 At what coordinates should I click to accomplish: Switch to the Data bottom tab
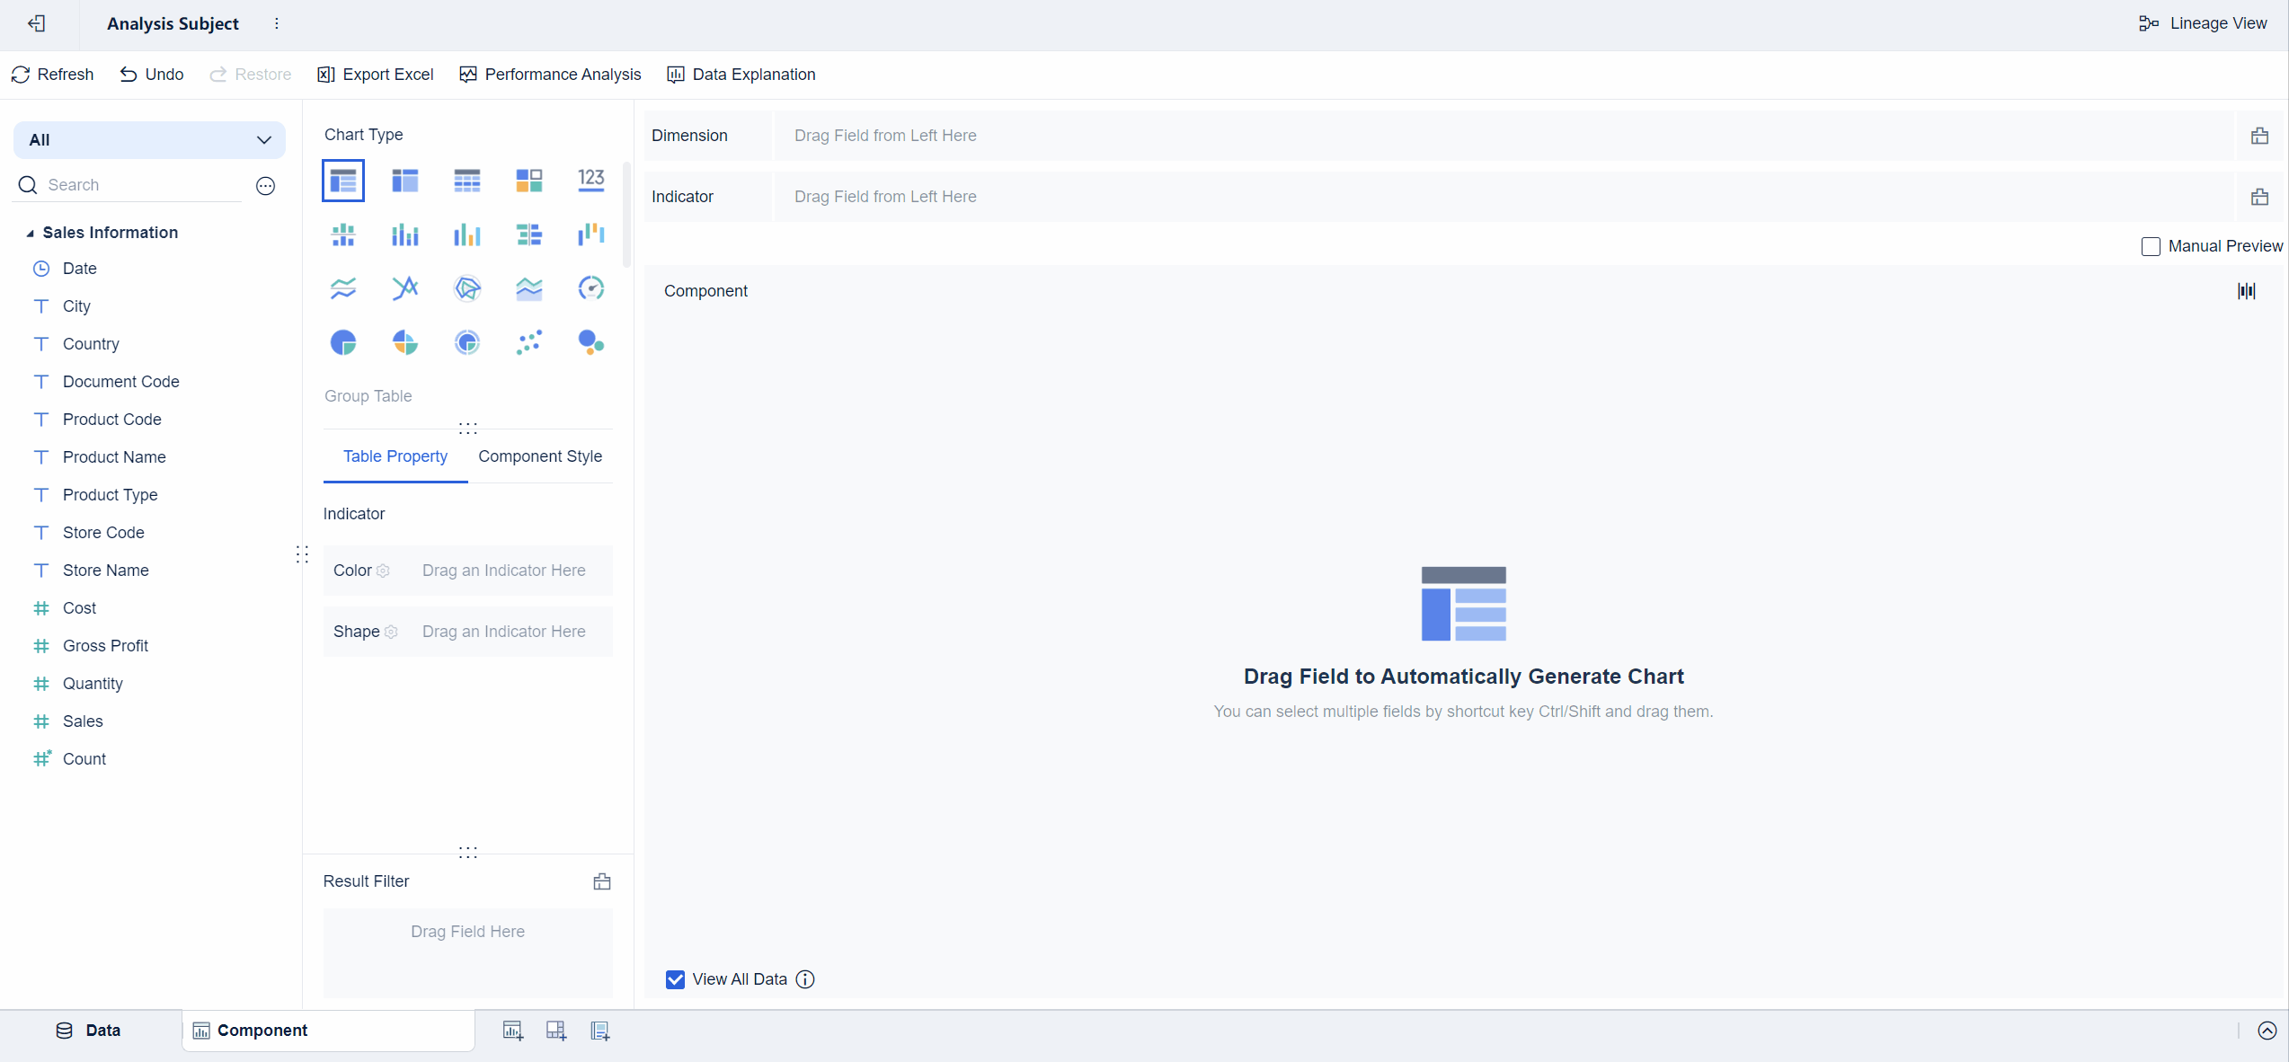(x=89, y=1031)
